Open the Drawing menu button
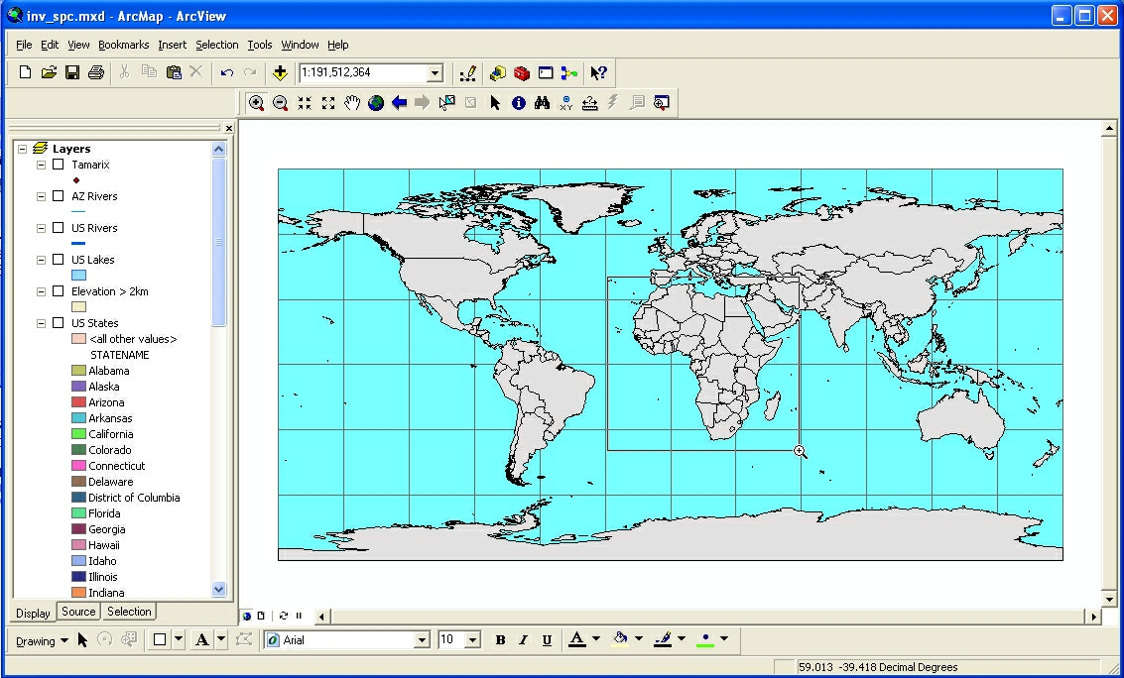1124x678 pixels. tap(38, 640)
